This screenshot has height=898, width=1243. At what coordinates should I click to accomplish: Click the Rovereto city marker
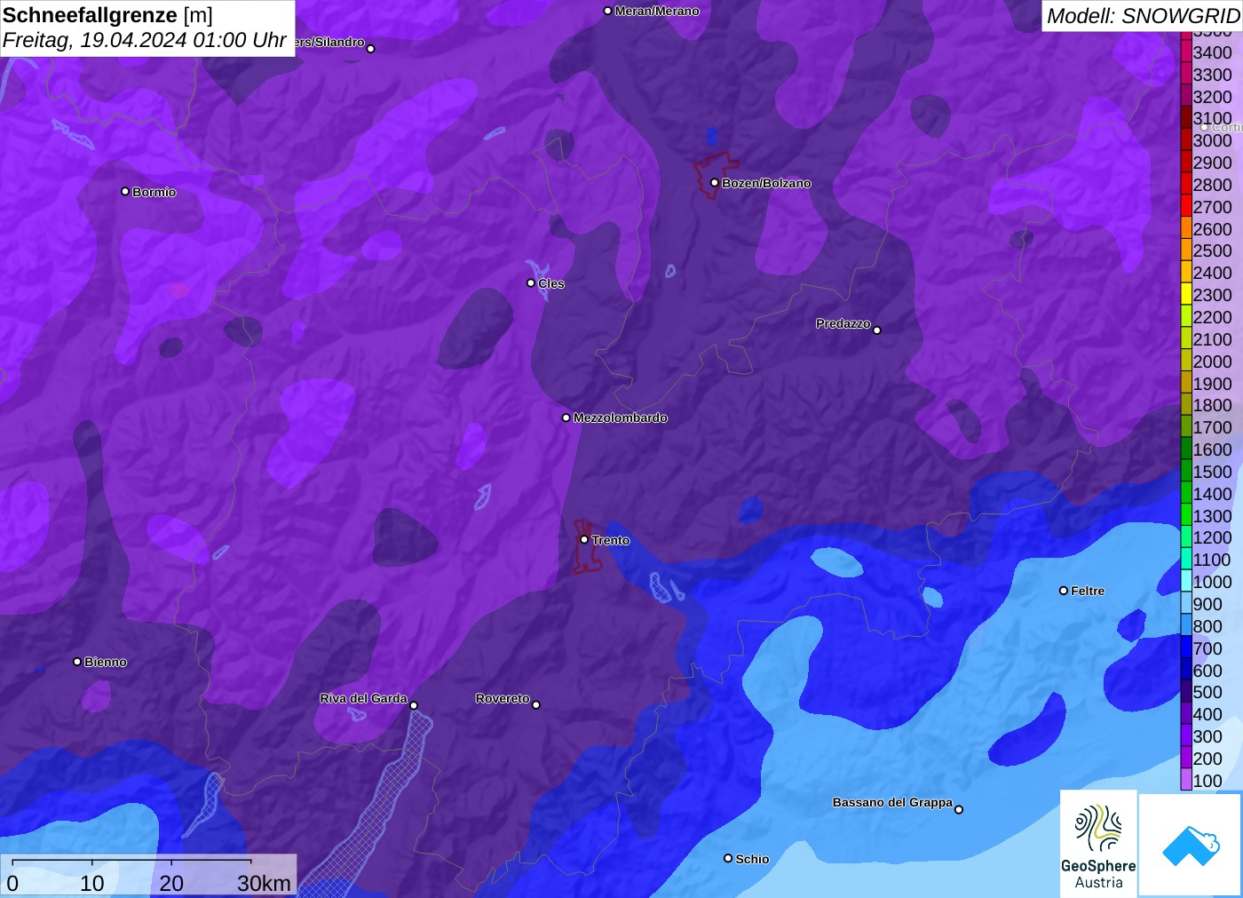536,705
